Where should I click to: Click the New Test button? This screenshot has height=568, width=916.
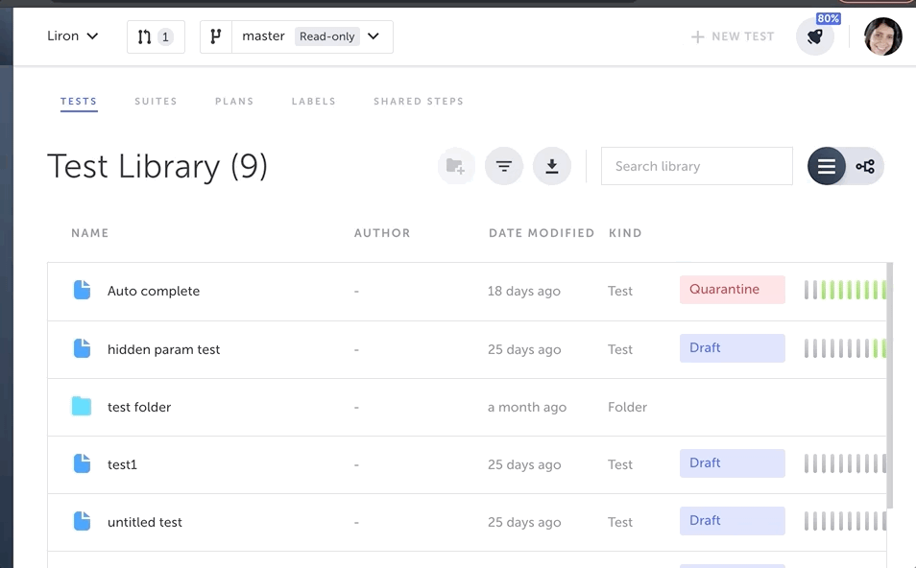pyautogui.click(x=733, y=36)
